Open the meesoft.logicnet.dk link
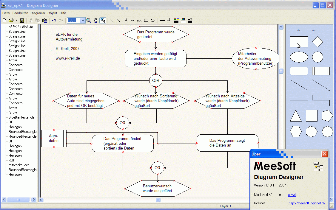 306,203
